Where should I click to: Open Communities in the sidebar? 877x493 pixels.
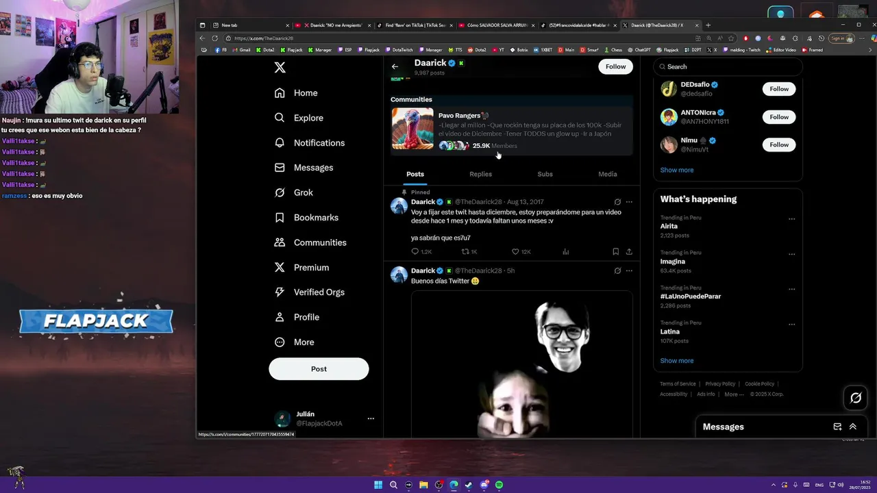pos(310,242)
